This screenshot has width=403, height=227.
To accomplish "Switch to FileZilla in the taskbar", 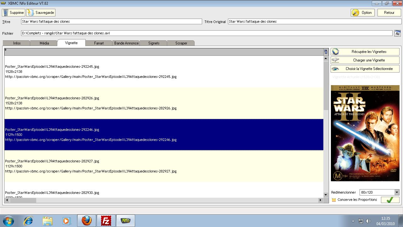I will 106,221.
